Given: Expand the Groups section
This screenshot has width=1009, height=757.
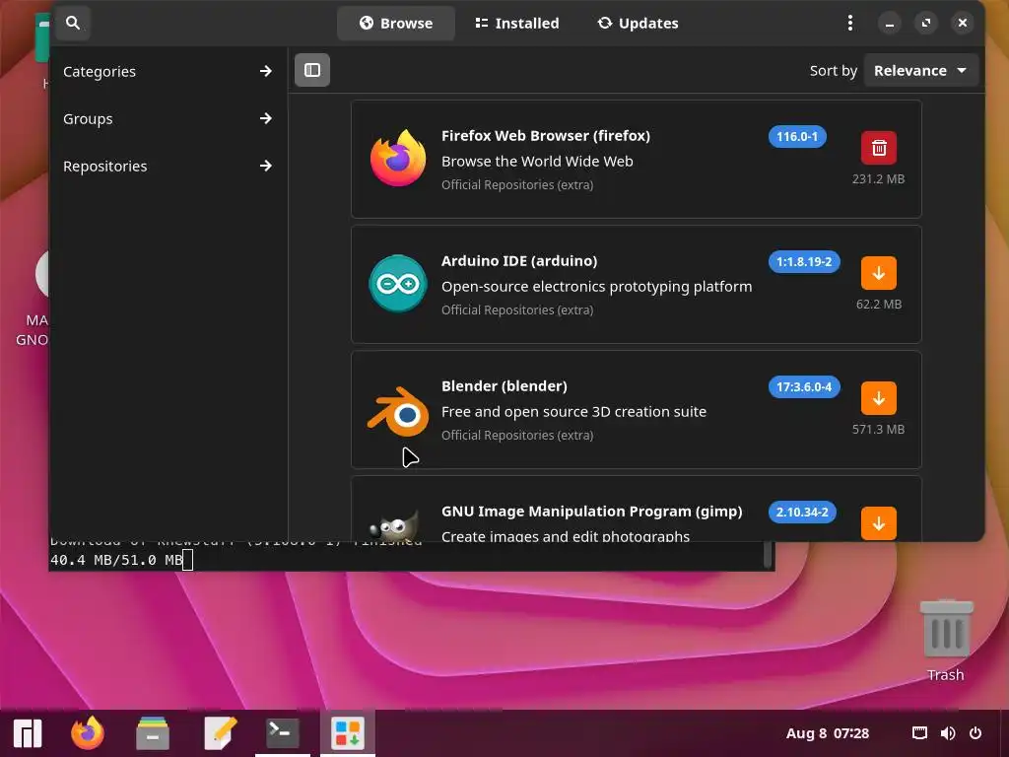Looking at the screenshot, I should tap(168, 118).
